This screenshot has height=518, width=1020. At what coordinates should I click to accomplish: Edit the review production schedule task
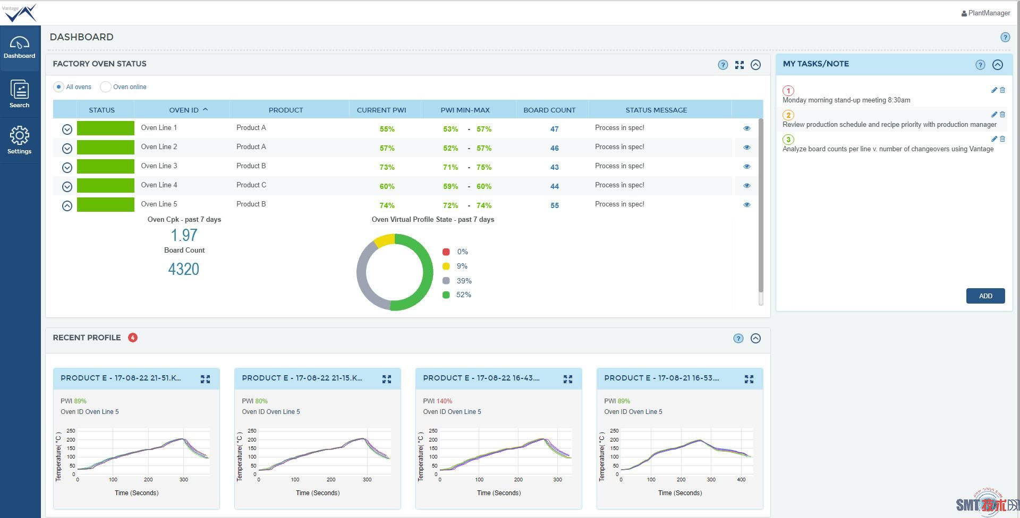click(994, 115)
